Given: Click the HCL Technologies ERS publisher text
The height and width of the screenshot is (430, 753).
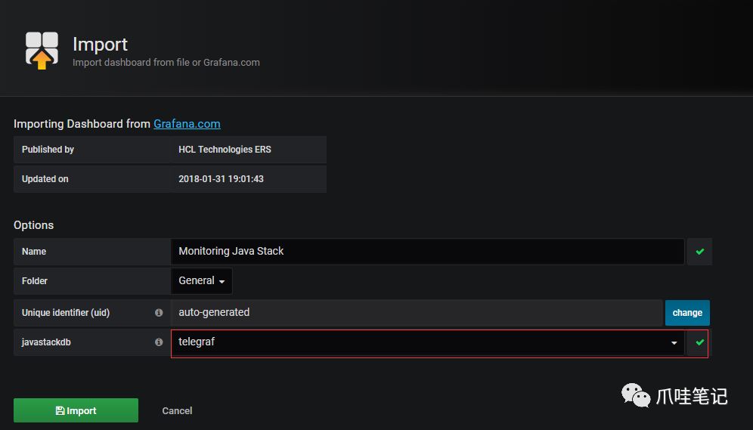Looking at the screenshot, I should coord(225,149).
